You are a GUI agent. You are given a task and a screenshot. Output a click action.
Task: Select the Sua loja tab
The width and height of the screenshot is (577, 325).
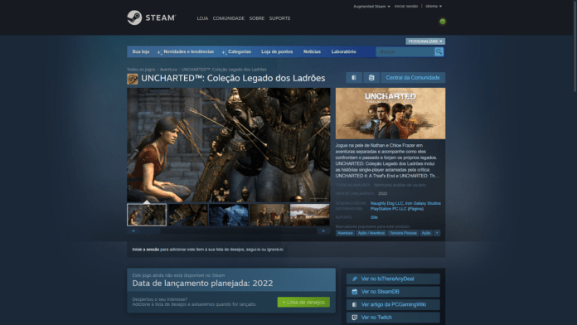[141, 52]
